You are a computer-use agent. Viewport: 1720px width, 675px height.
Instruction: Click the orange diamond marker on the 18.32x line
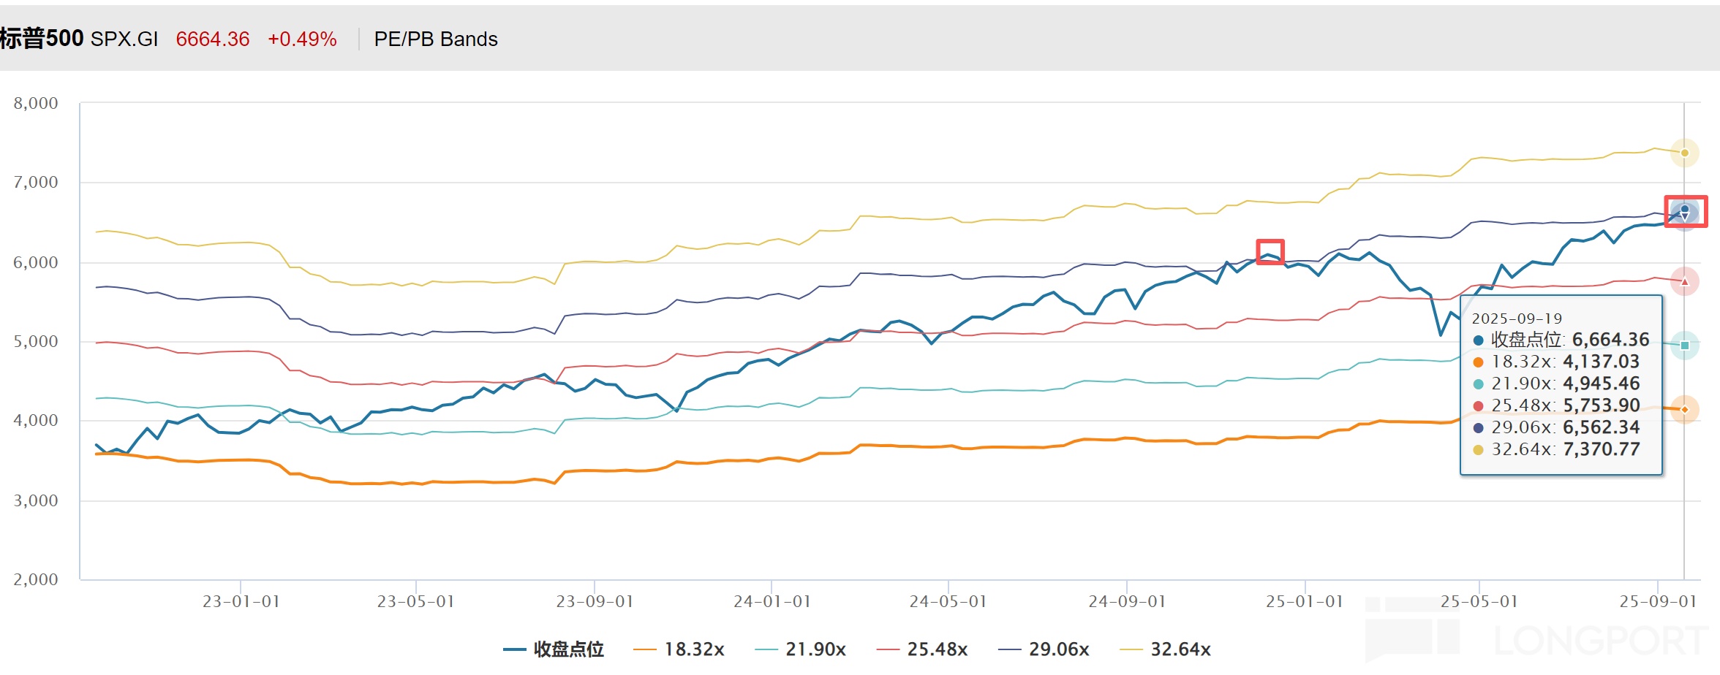tap(1685, 410)
